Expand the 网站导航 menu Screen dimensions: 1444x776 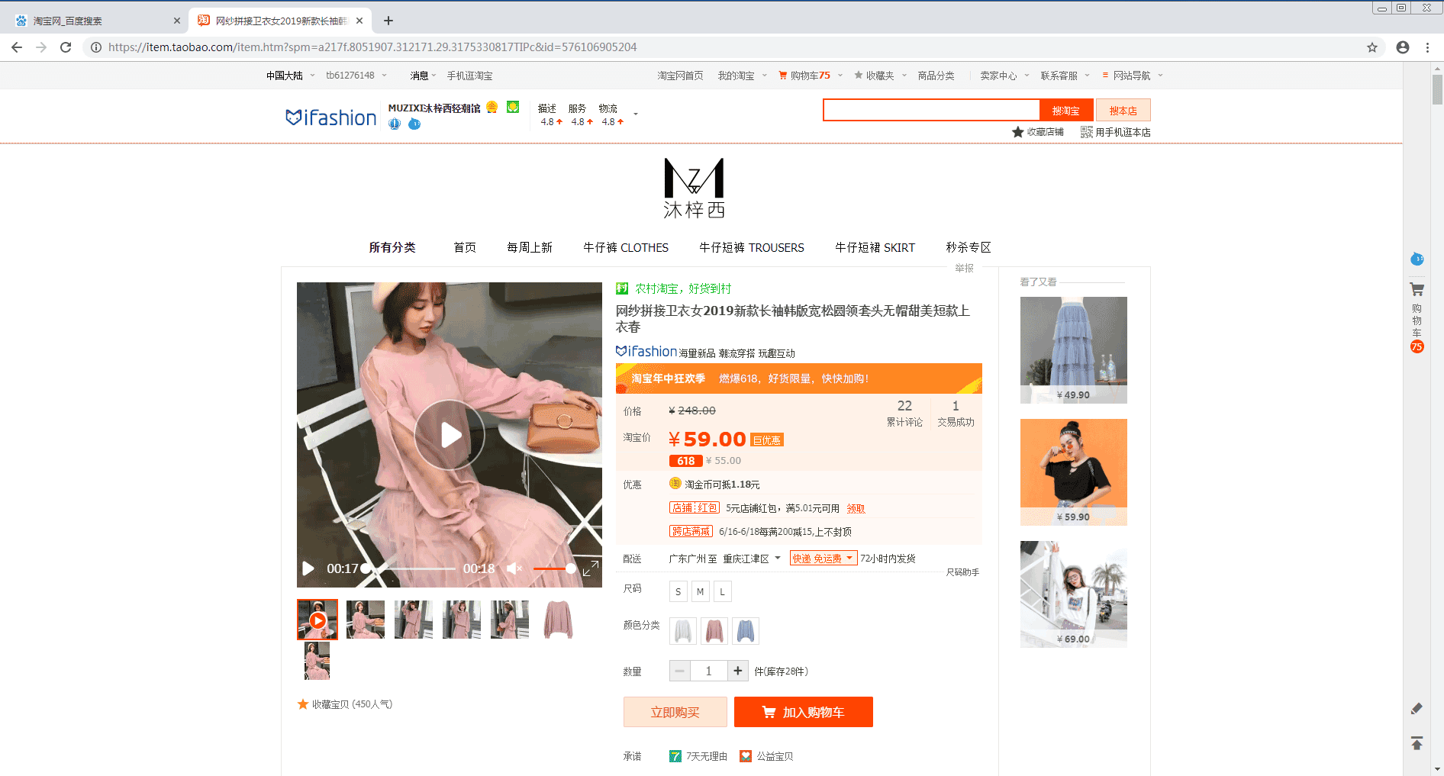[1132, 76]
